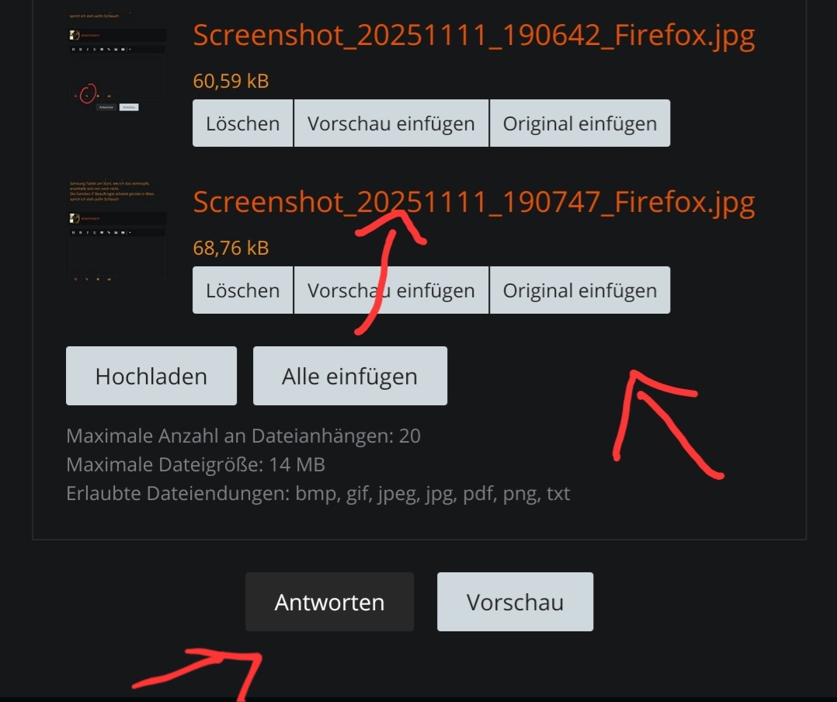
Task: Delete the 68,76 kB attachment with Löschen
Action: (x=242, y=290)
